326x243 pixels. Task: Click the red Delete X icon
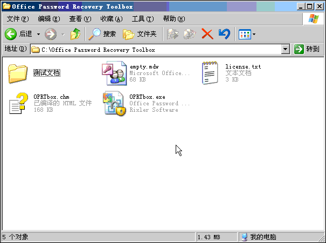[207, 34]
